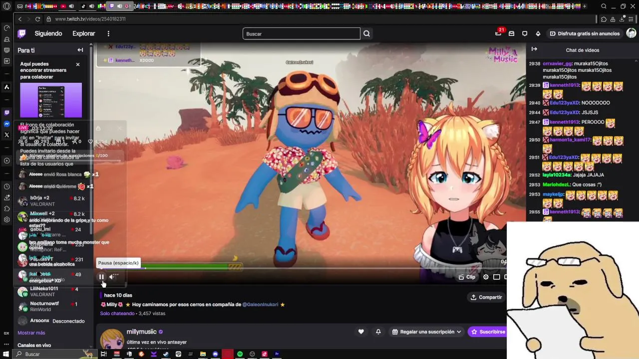Click the Compartir share button
The image size is (639, 359).
[486, 297]
